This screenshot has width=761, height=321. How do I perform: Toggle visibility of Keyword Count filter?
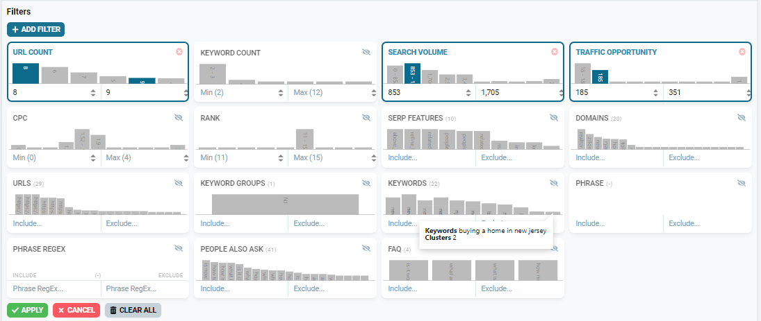point(366,52)
